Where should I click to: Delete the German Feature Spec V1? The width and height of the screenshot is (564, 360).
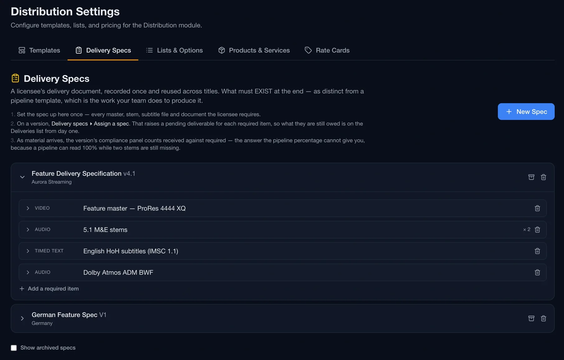pyautogui.click(x=543, y=318)
